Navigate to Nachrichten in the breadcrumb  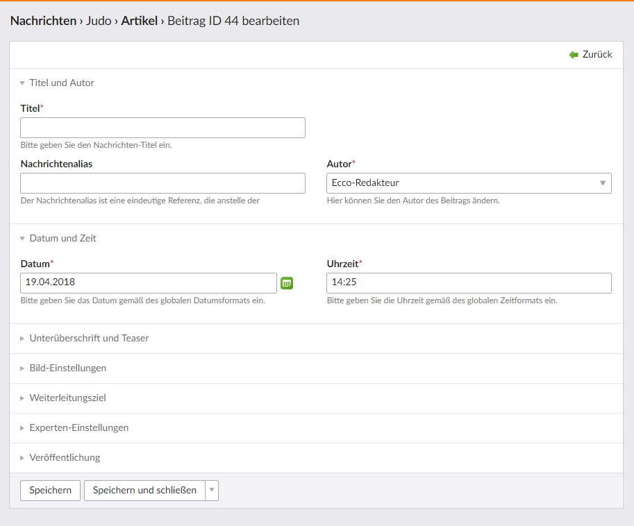click(x=43, y=21)
